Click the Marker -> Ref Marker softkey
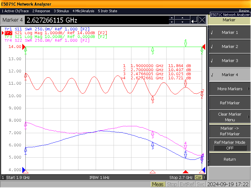 click(230, 131)
